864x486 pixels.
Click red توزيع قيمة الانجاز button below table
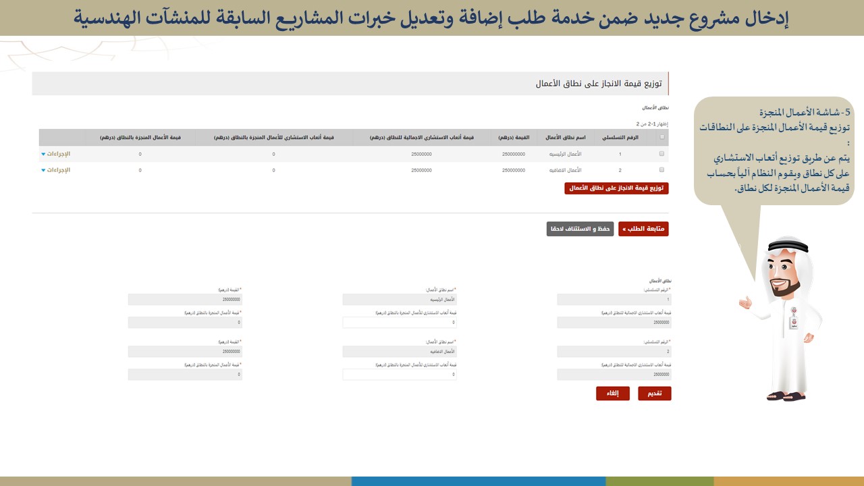click(x=616, y=188)
